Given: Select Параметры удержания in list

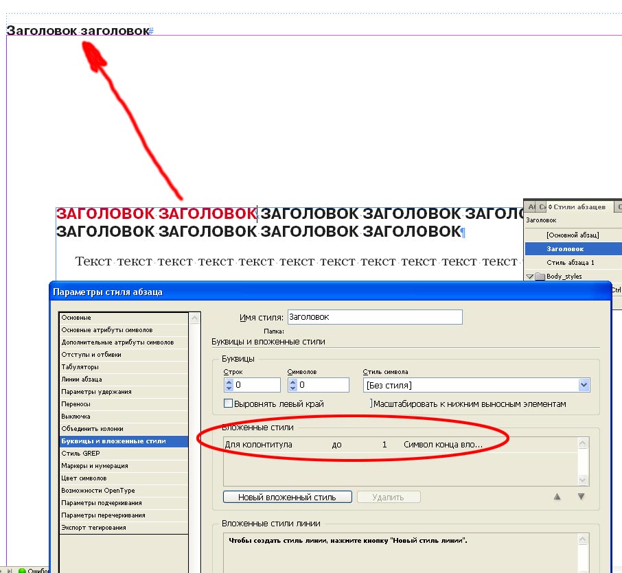Looking at the screenshot, I should click(x=124, y=391).
